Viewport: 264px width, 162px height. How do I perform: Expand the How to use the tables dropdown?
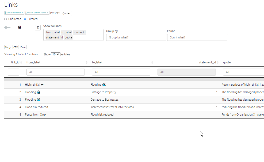(37, 13)
